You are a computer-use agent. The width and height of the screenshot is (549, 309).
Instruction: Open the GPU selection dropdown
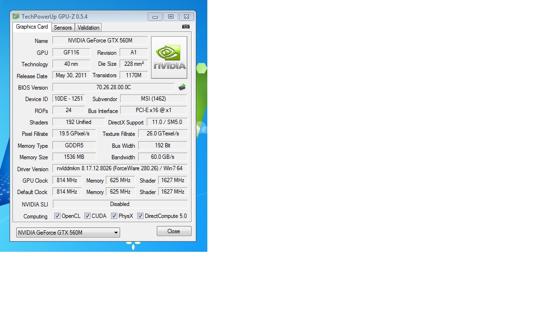pyautogui.click(x=68, y=233)
